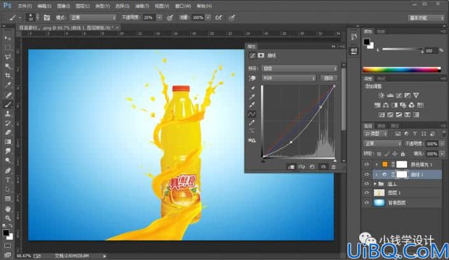Select the Quick Selection tool
The image size is (449, 260).
pos(8,66)
